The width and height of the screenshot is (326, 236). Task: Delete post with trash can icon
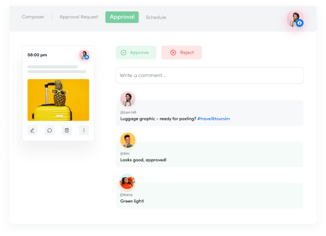click(x=67, y=130)
